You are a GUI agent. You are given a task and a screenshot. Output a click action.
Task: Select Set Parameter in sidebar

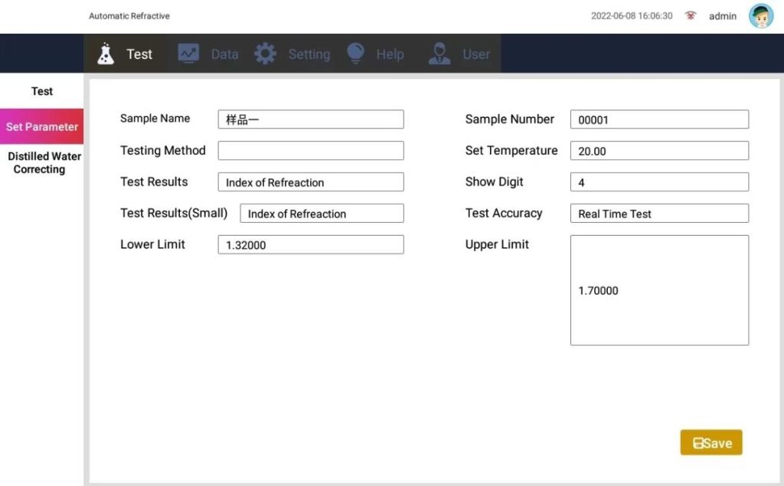coord(42,126)
